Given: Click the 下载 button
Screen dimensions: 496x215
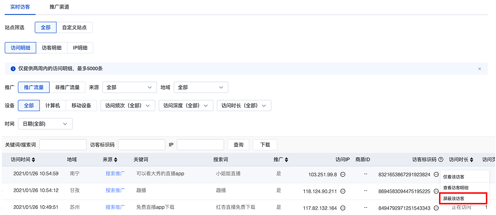Looking at the screenshot, I should point(265,144).
